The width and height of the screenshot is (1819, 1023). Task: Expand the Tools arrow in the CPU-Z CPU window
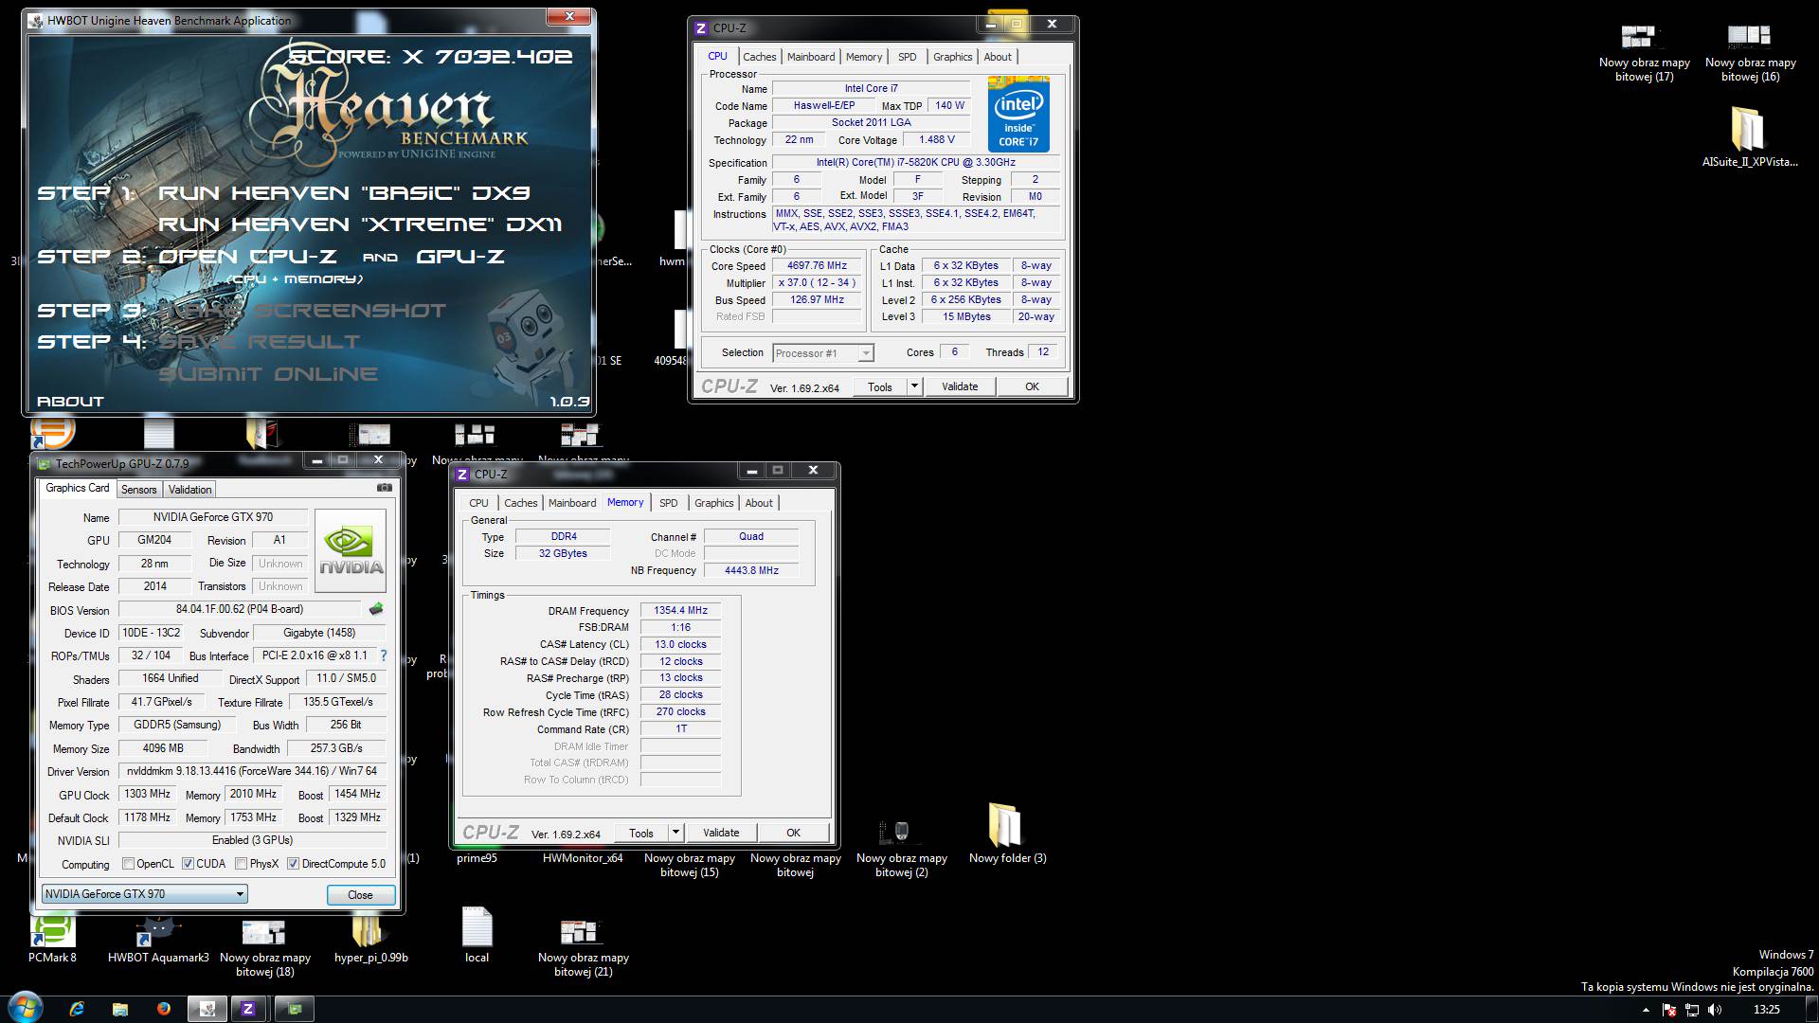click(914, 386)
